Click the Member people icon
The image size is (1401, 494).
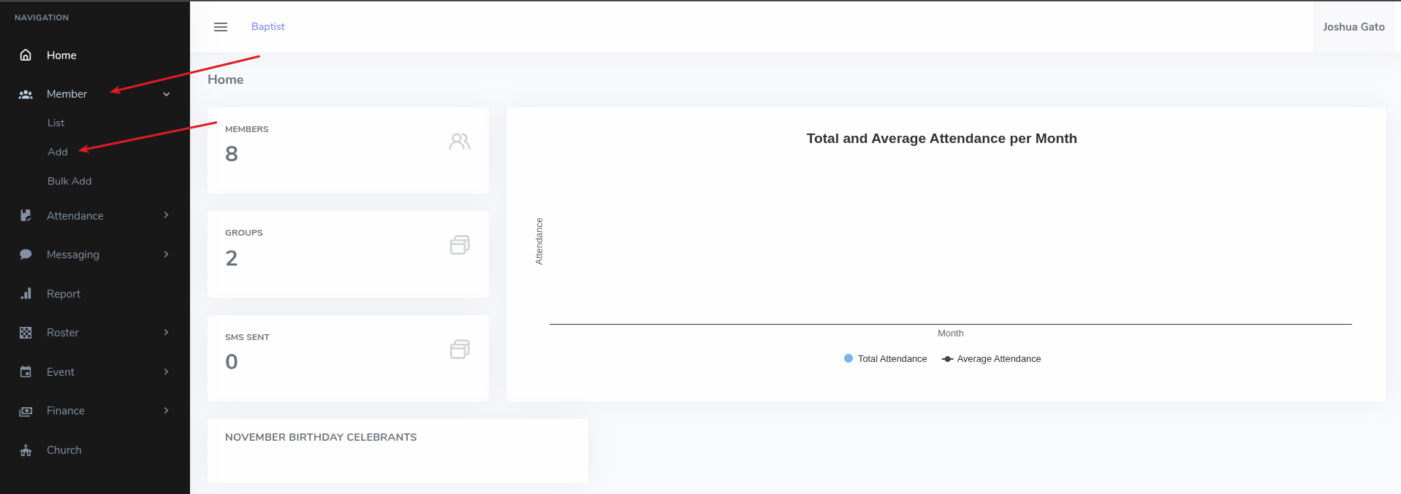(26, 94)
